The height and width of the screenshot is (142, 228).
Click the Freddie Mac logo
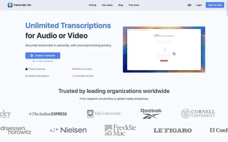click(120, 130)
